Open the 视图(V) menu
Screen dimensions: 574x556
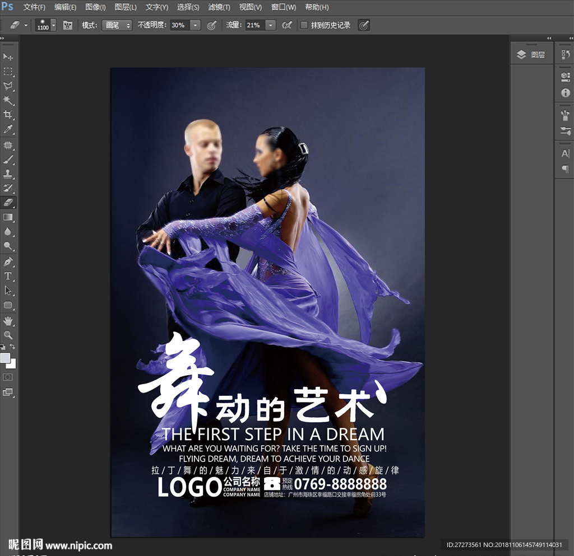(251, 7)
